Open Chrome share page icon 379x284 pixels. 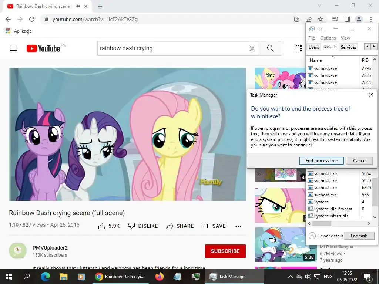click(309, 19)
